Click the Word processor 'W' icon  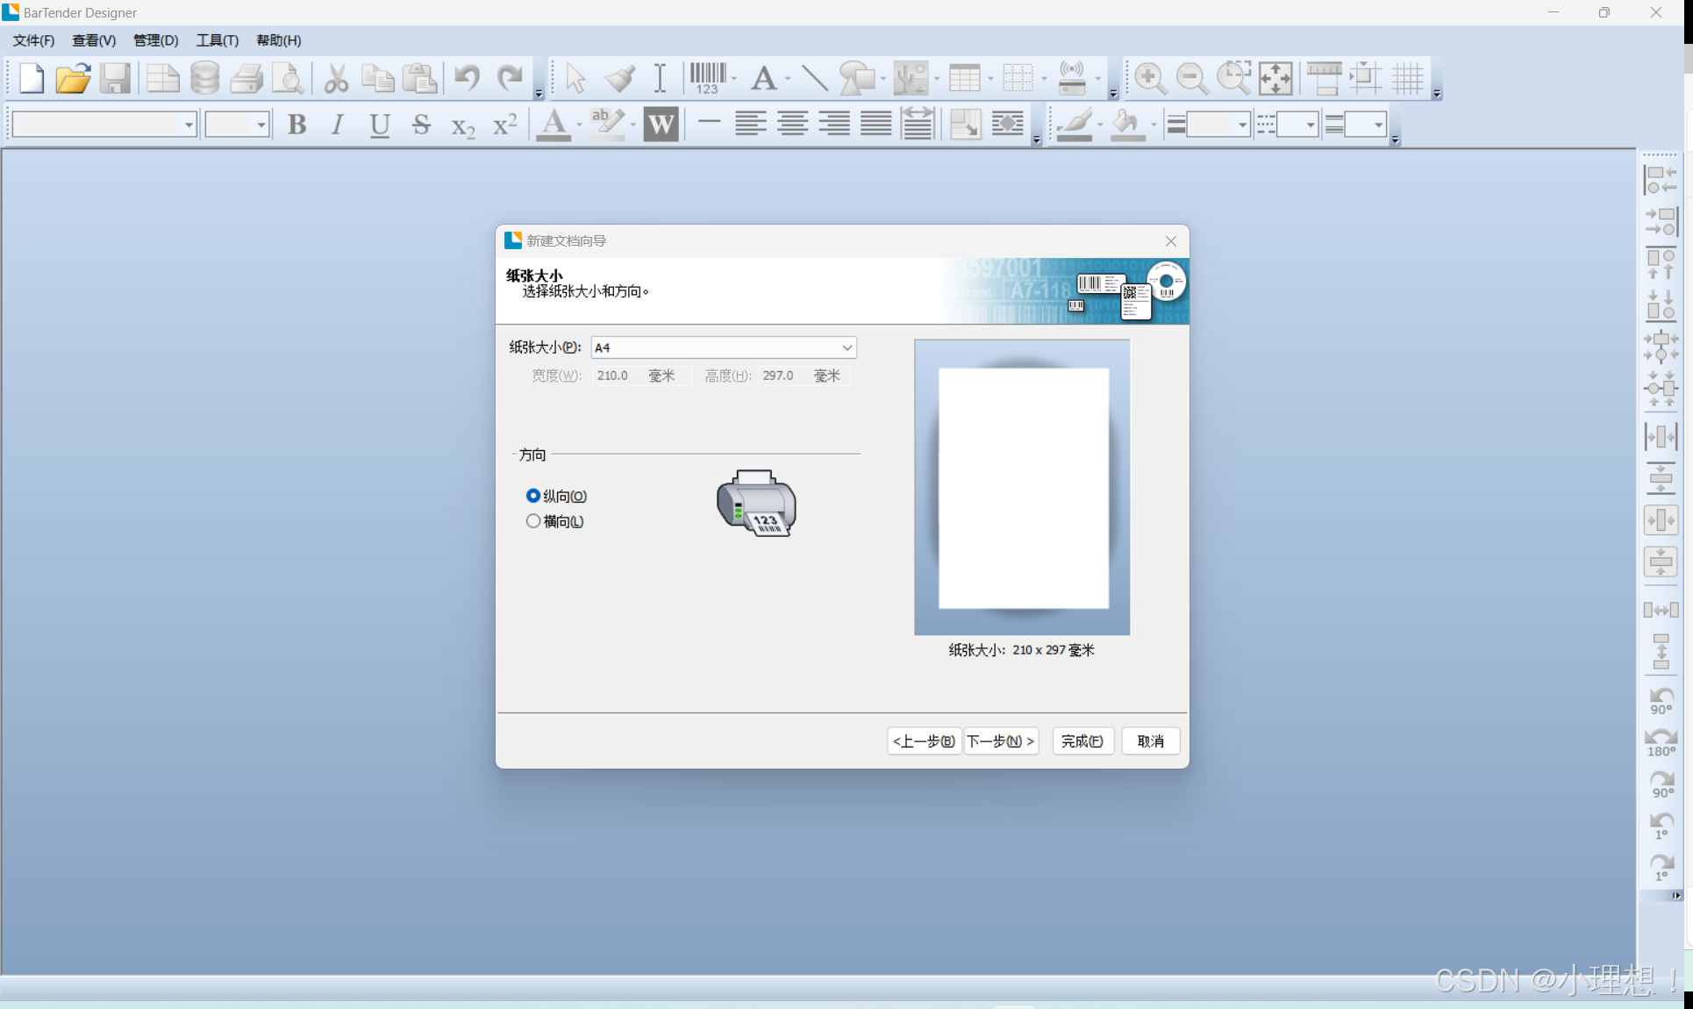click(x=661, y=125)
